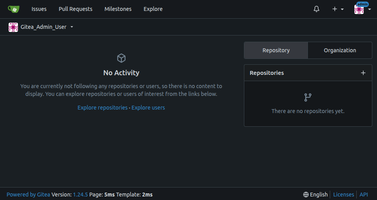Click the Gitea_Admin_User avatar in context switcher
This screenshot has width=377, height=200.
(x=13, y=27)
